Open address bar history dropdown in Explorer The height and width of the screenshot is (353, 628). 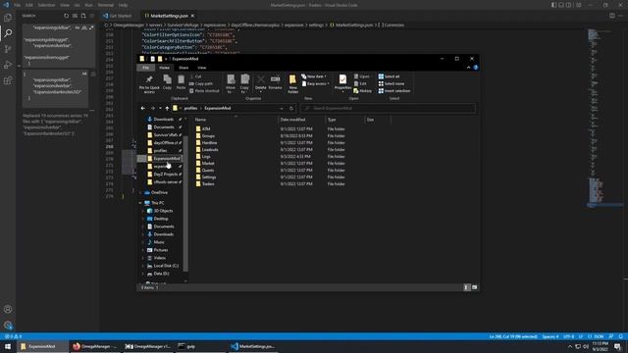point(282,108)
